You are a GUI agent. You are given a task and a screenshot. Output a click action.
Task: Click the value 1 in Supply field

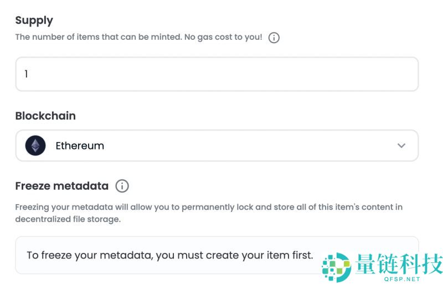pyautogui.click(x=26, y=74)
